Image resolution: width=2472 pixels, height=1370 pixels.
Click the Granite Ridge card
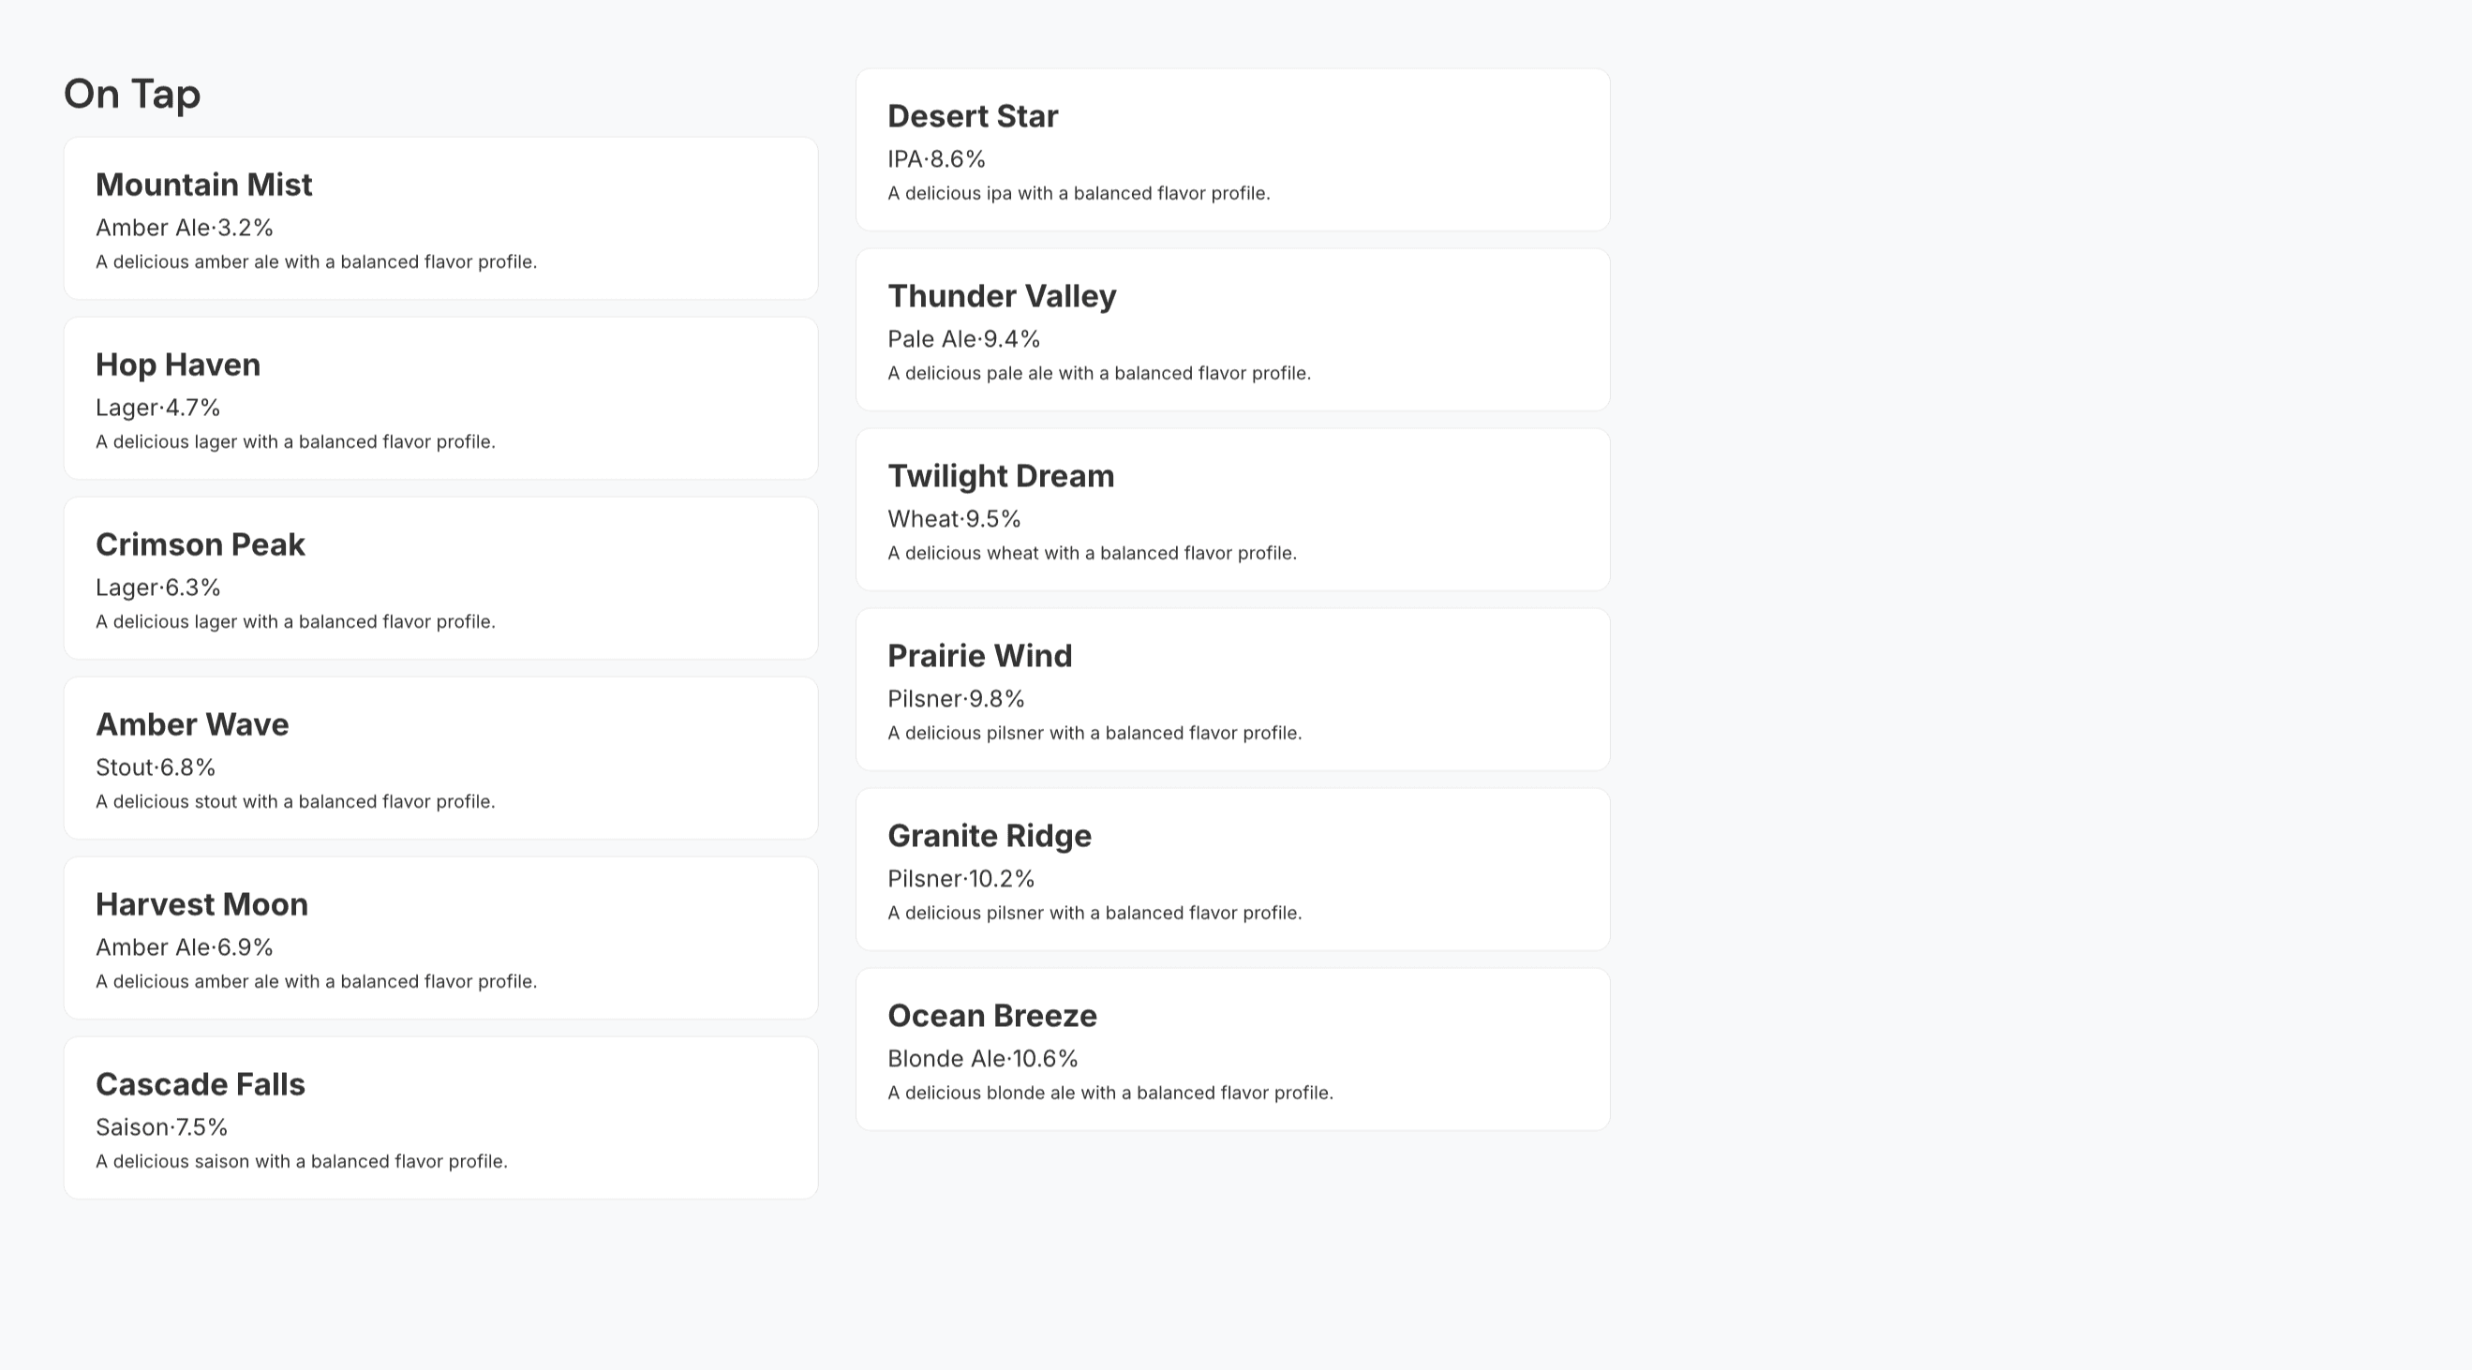click(x=1232, y=870)
